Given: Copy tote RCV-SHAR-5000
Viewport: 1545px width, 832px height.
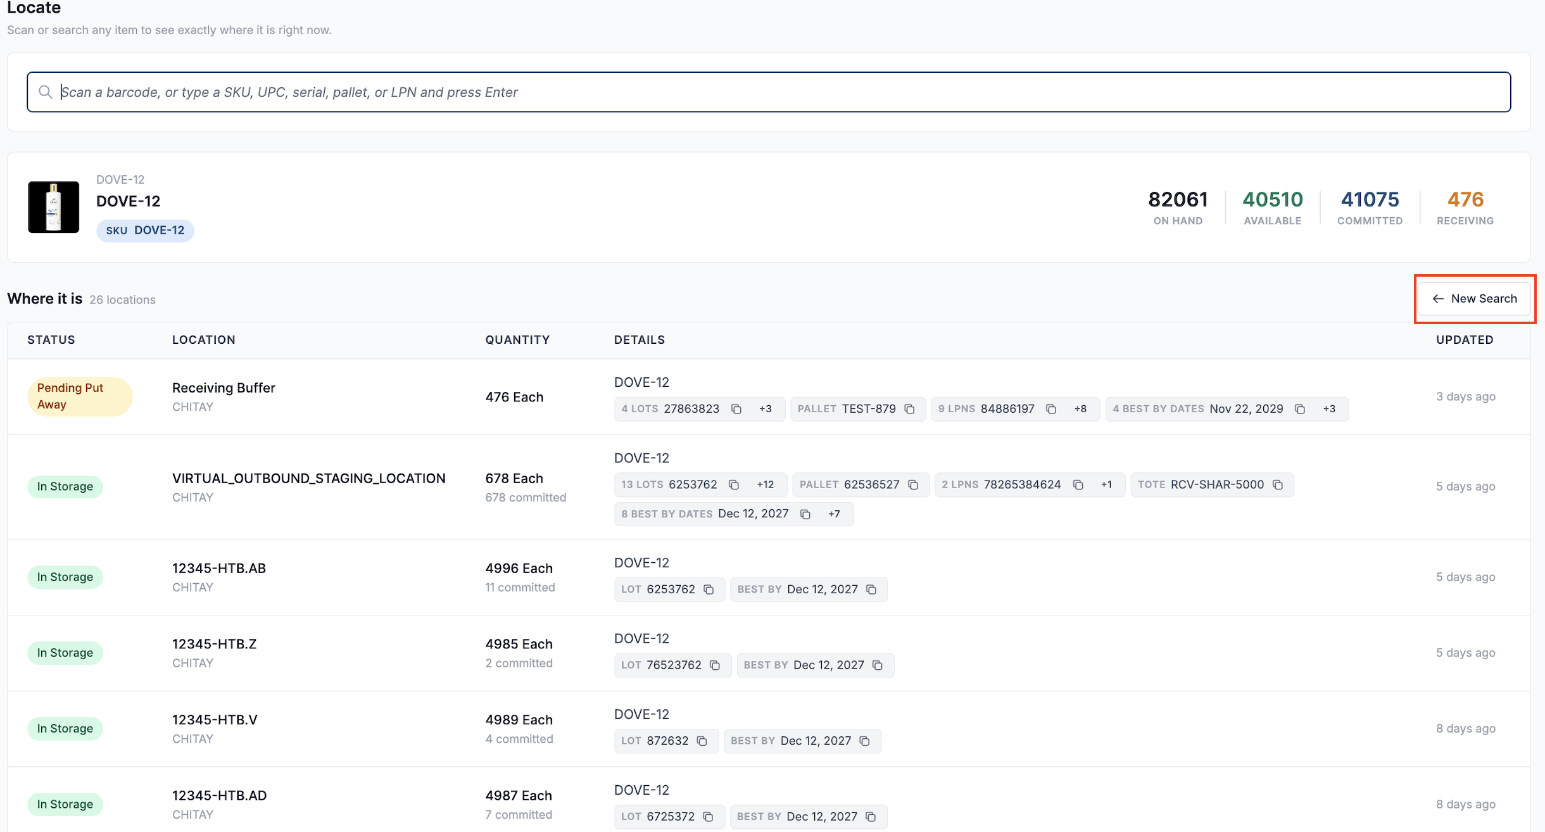Looking at the screenshot, I should tap(1278, 484).
